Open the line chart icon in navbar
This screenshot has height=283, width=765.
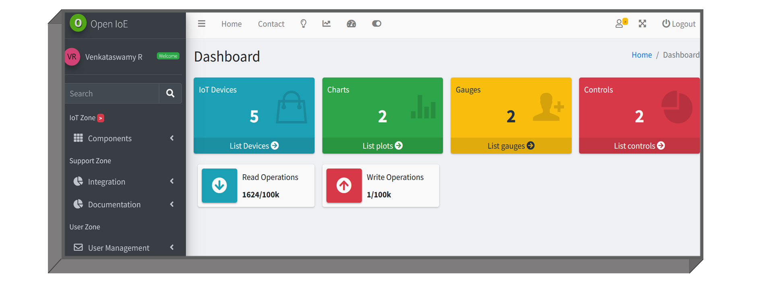coord(327,24)
